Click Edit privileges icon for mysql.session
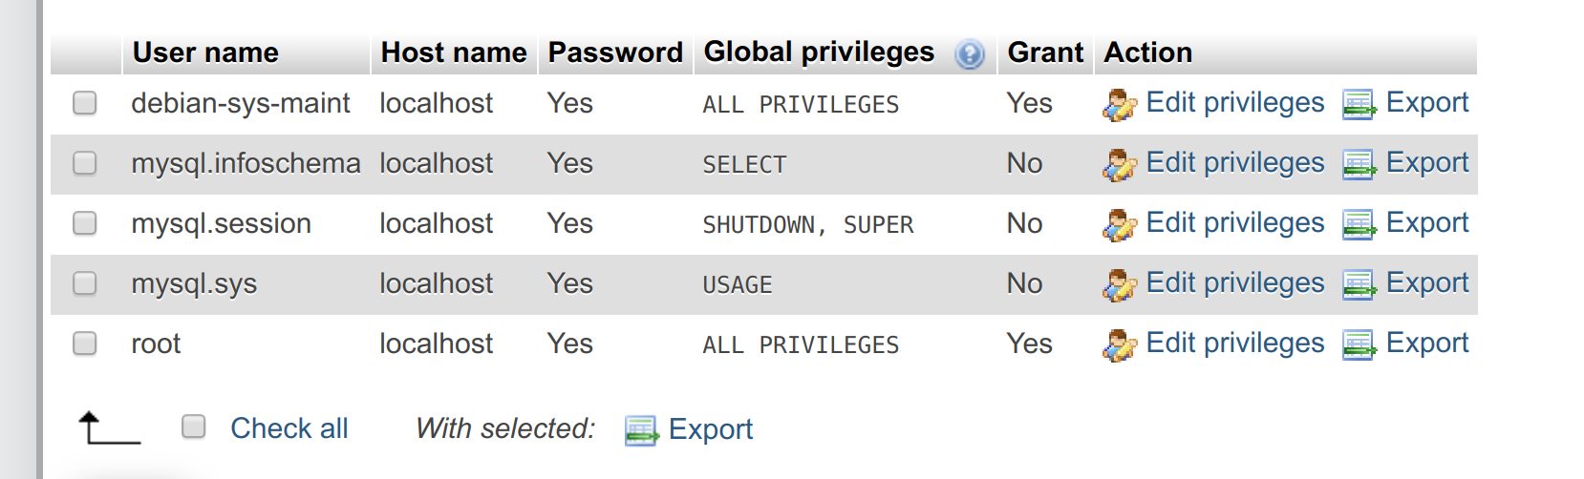1584x479 pixels. tap(1119, 224)
